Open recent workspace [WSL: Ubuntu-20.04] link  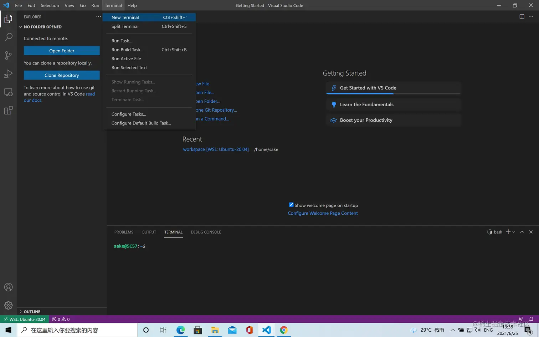click(x=216, y=149)
